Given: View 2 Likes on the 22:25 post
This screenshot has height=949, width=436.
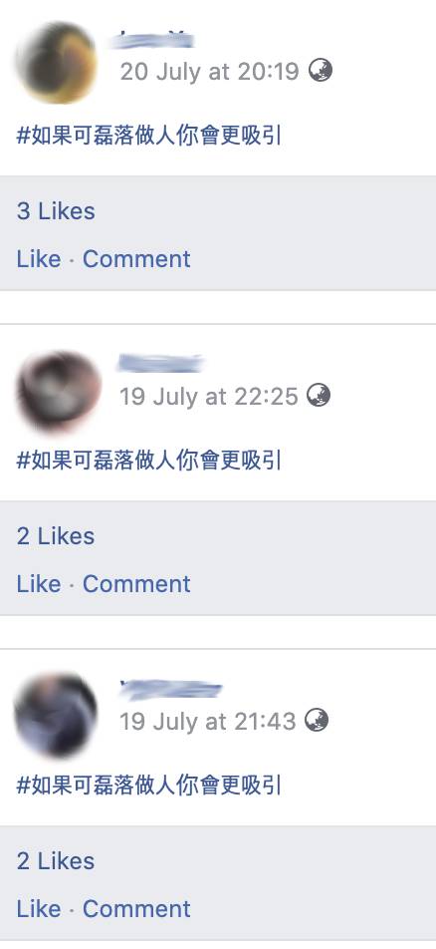Looking at the screenshot, I should point(56,536).
